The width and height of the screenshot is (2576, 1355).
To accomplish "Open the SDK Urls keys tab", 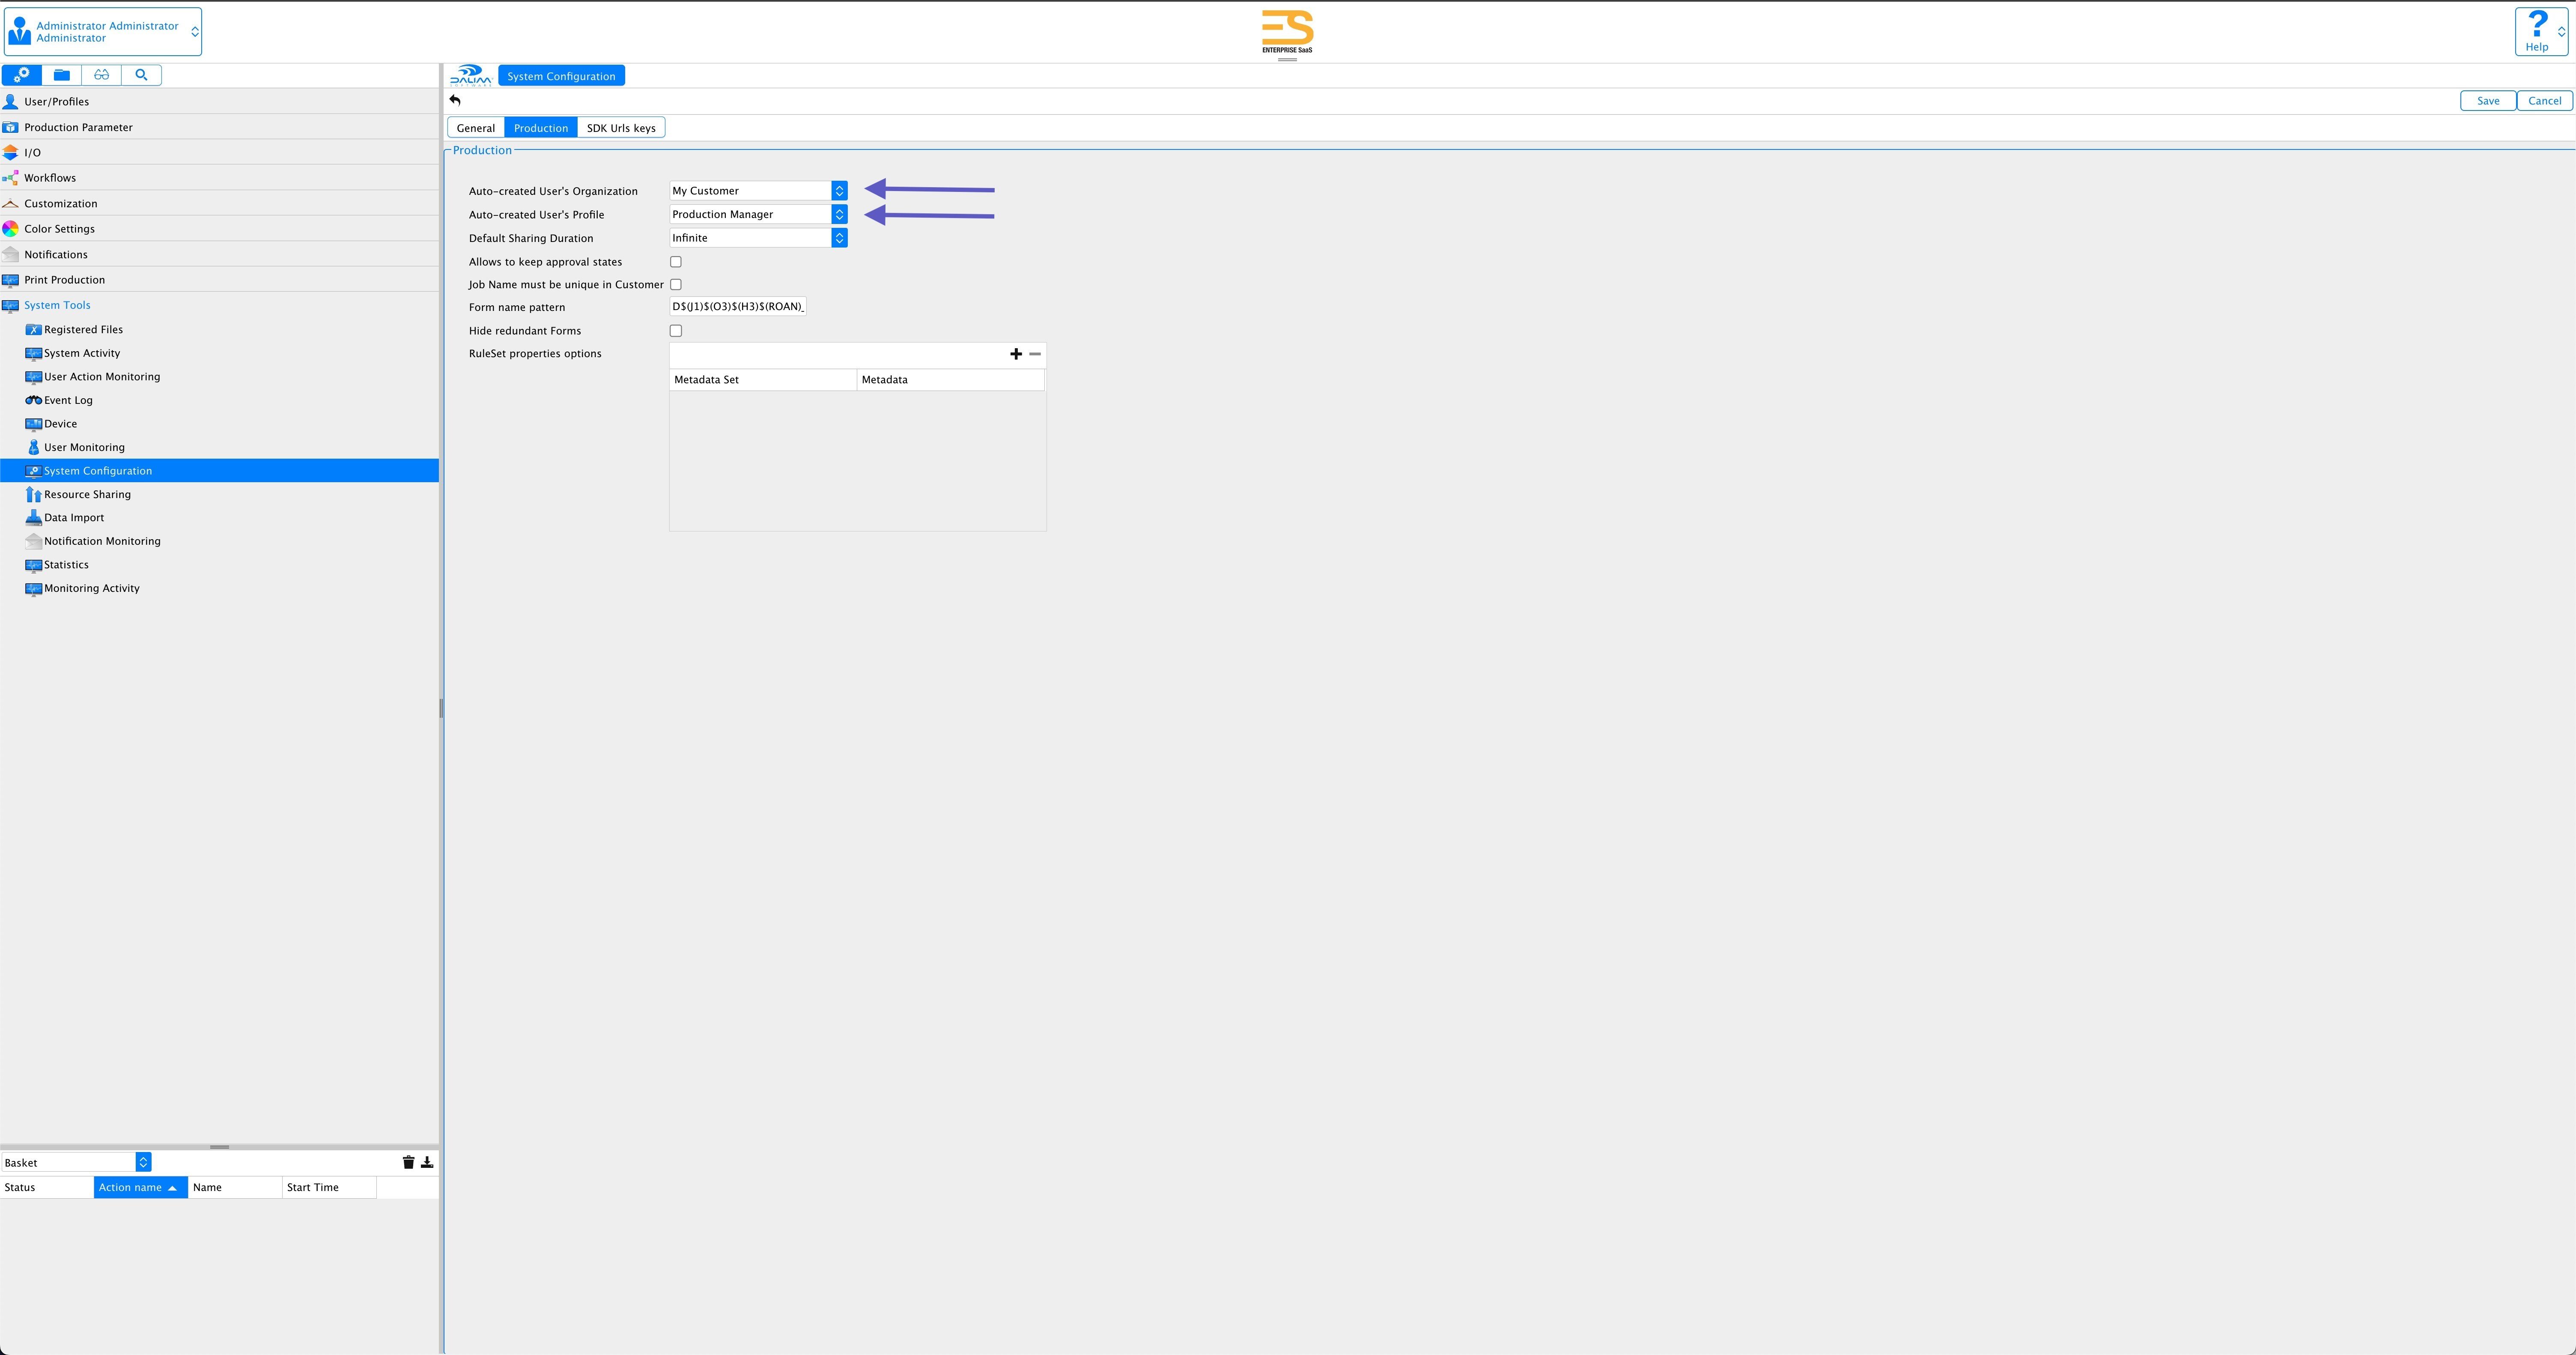I will pyautogui.click(x=621, y=128).
